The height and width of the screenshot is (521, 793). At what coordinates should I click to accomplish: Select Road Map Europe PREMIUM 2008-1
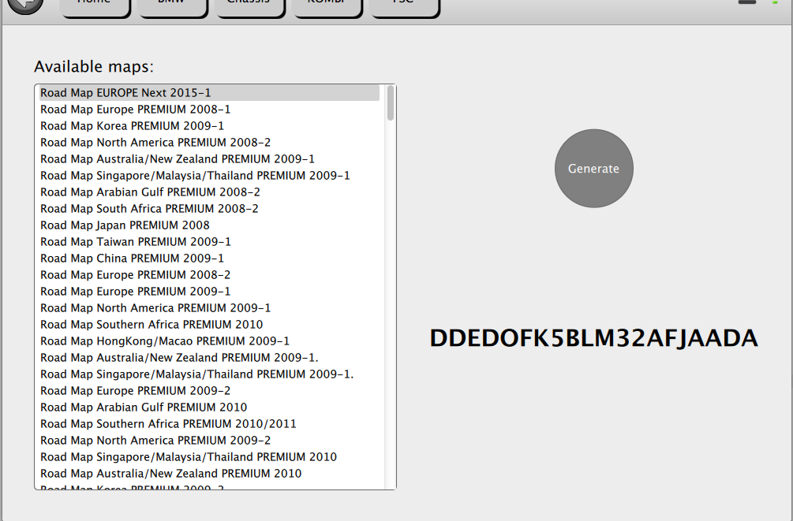pyautogui.click(x=209, y=109)
